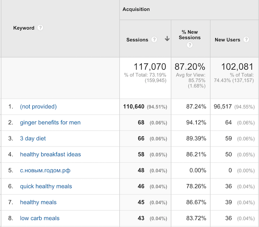Open help icon next to Keyword header
This screenshot has width=259, height=227.
click(40, 28)
